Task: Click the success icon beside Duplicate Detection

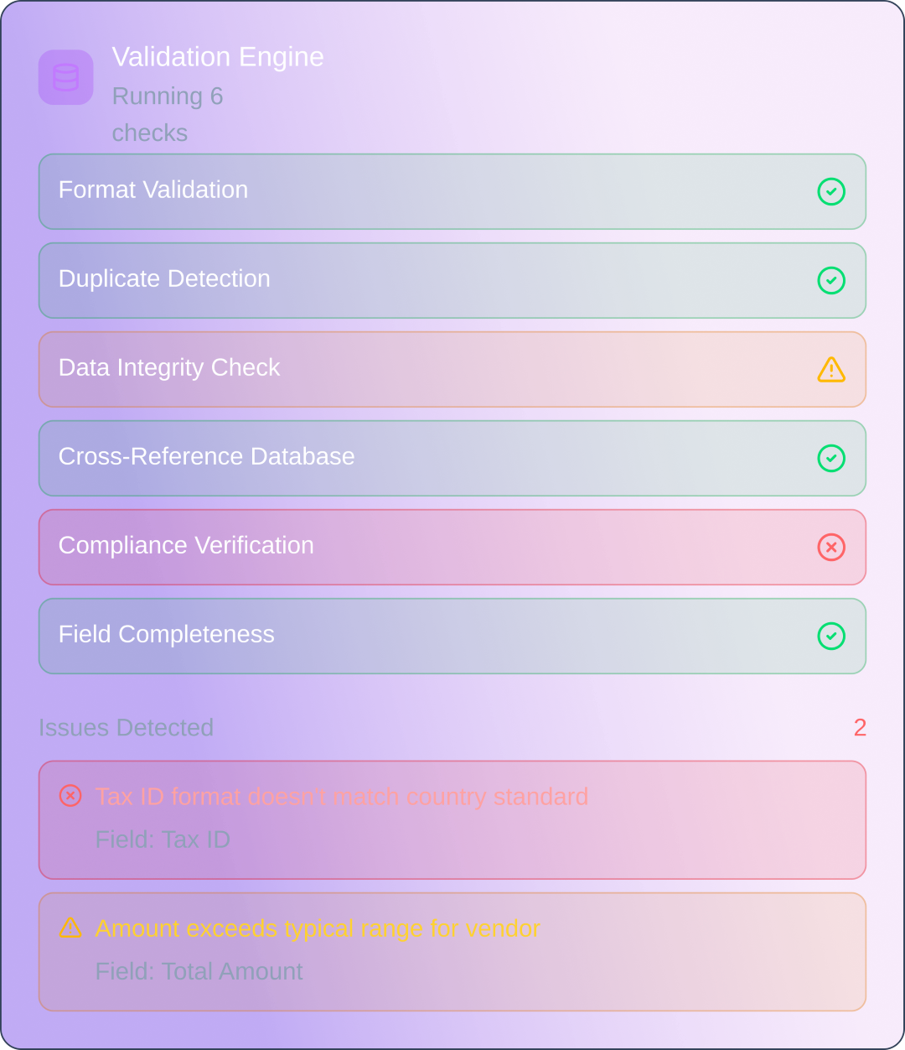Action: pyautogui.click(x=831, y=281)
